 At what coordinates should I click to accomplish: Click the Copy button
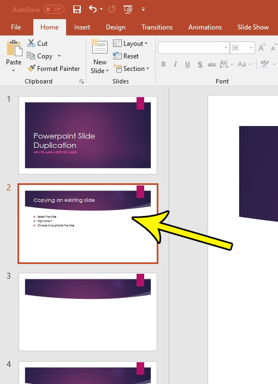40,56
